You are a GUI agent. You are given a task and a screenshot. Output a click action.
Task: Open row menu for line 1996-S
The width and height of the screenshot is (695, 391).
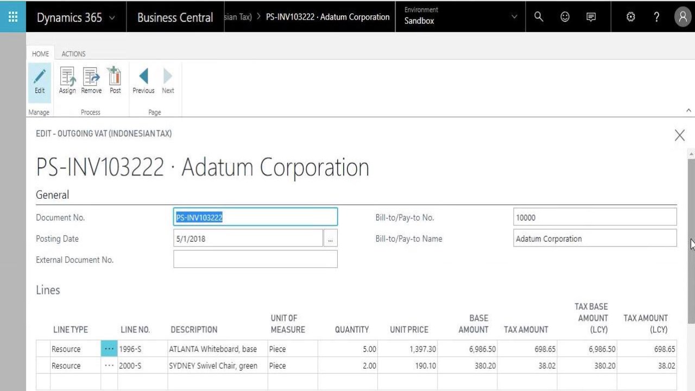coord(109,349)
